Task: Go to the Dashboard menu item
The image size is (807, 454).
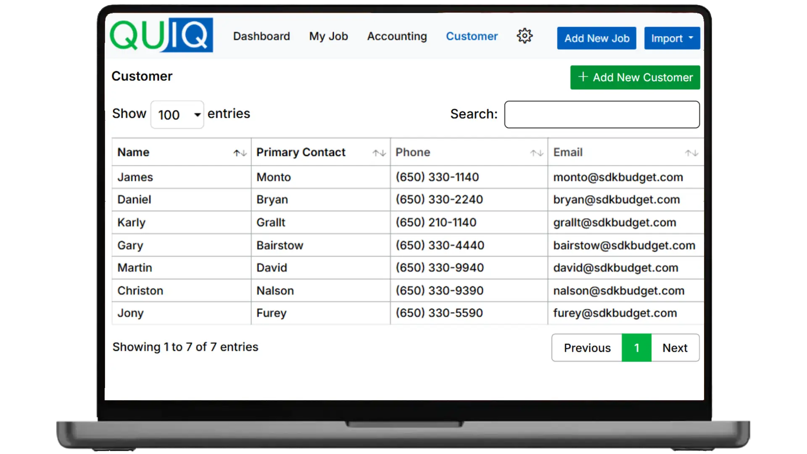Action: point(261,37)
